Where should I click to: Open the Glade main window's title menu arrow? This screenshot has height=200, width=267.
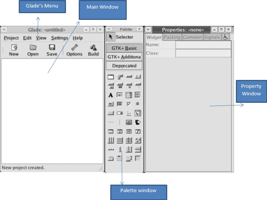pyautogui.click(x=4, y=30)
